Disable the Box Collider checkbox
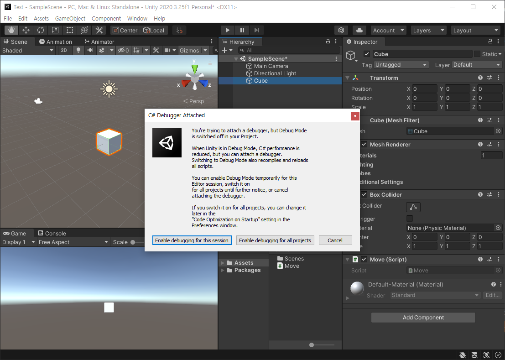This screenshot has height=360, width=505. click(x=364, y=194)
